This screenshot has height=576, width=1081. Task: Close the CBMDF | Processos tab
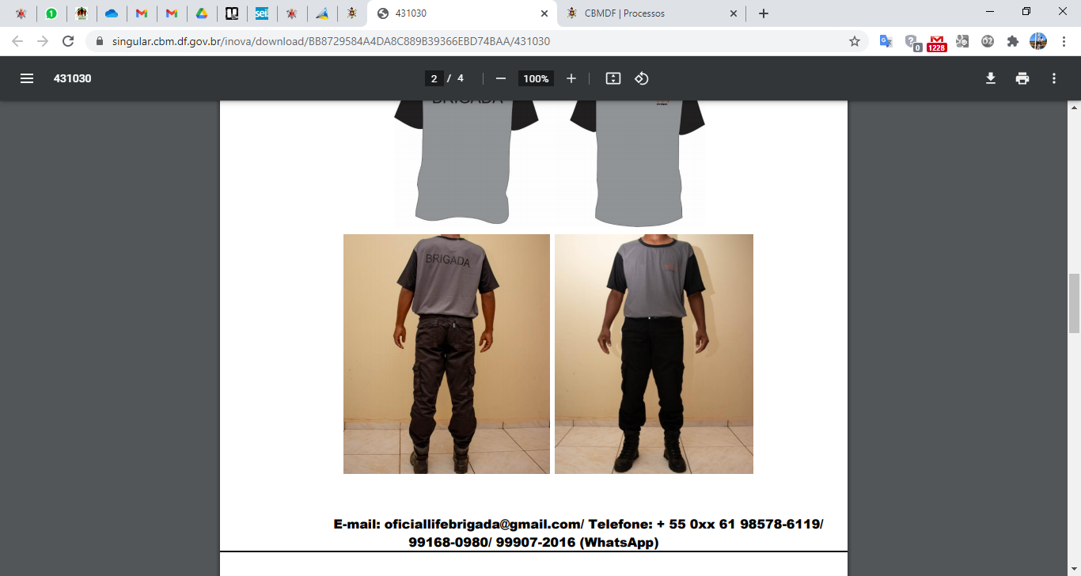pyautogui.click(x=734, y=13)
